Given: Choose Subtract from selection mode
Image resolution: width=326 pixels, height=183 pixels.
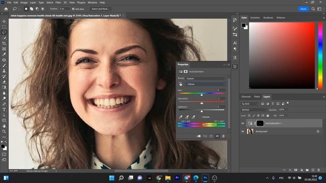Looking at the screenshot, I should point(37,9).
